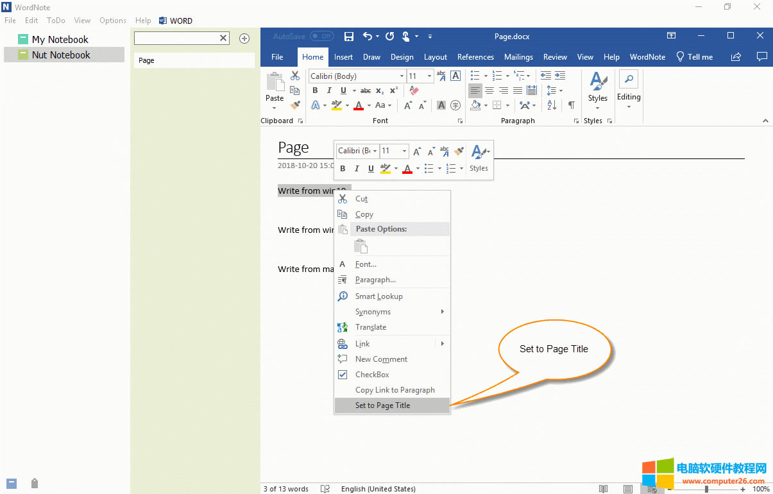Click the Clear All Formatting eraser icon
Screen dimensions: 773x494
point(413,90)
